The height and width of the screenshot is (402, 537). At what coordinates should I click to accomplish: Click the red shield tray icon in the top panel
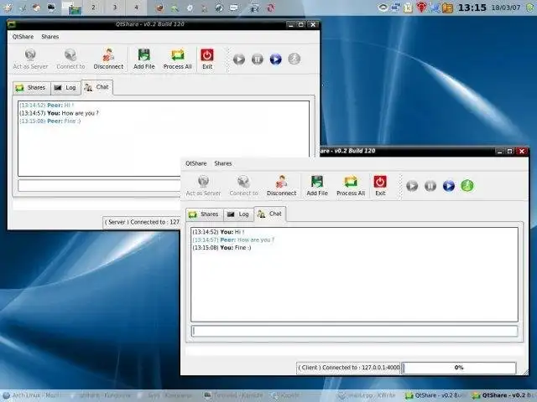click(421, 8)
